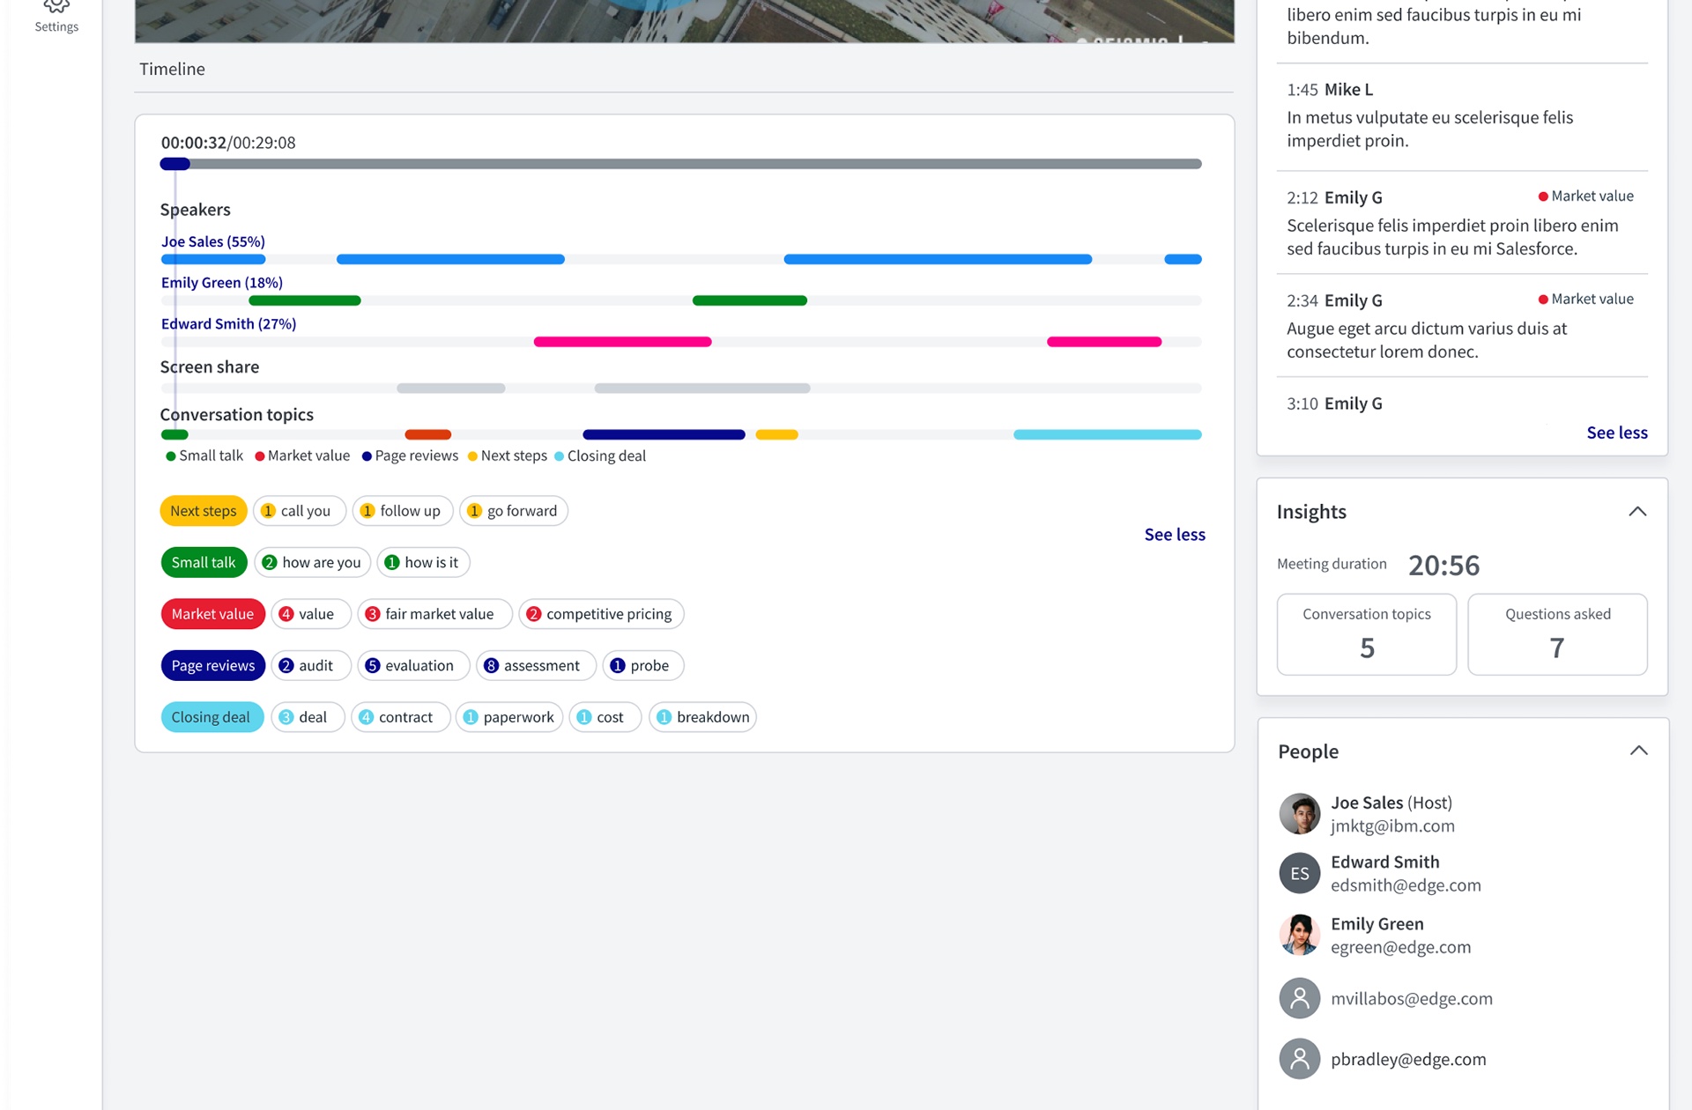The image size is (1692, 1110).
Task: Select the Small talk topic tag
Action: point(204,562)
